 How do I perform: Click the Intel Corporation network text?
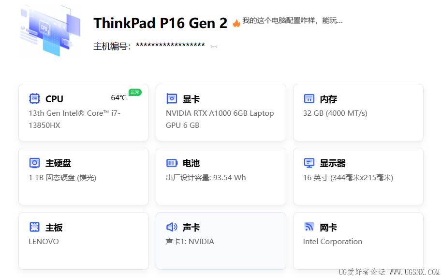pyautogui.click(x=333, y=242)
